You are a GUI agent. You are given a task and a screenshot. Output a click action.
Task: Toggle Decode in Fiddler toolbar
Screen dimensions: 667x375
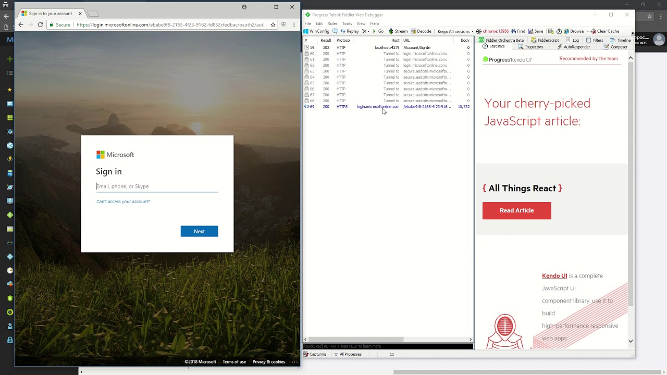(421, 31)
